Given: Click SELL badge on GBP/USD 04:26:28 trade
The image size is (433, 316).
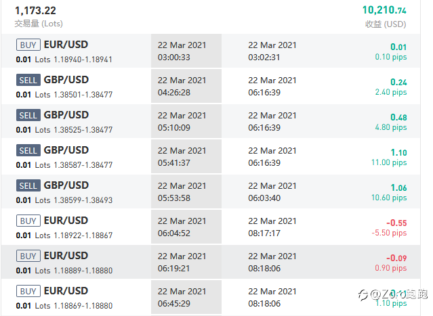Looking at the screenshot, I should pyautogui.click(x=28, y=80).
